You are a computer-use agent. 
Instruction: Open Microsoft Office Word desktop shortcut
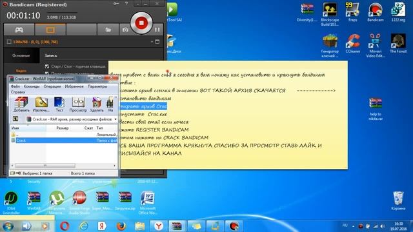[x=148, y=203]
